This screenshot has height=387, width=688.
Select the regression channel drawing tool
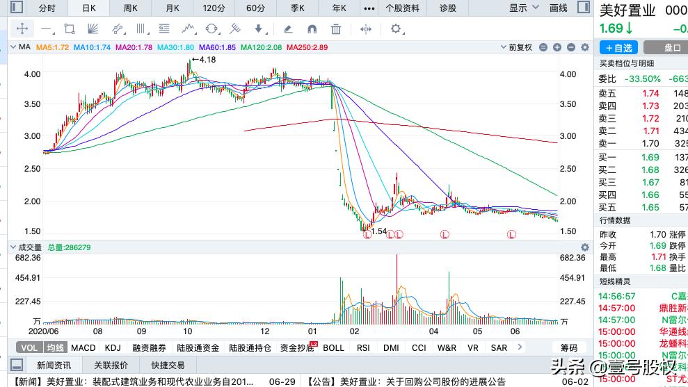click(117, 29)
